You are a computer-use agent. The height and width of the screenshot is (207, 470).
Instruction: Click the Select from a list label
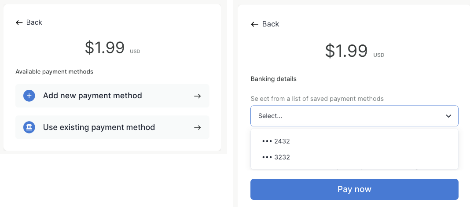[317, 99]
